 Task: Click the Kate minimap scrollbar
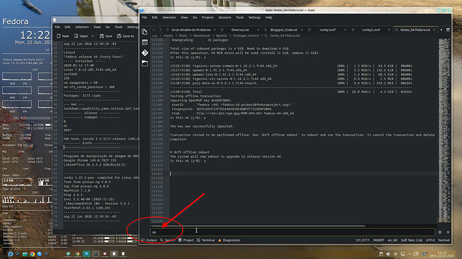pyautogui.click(x=444, y=131)
